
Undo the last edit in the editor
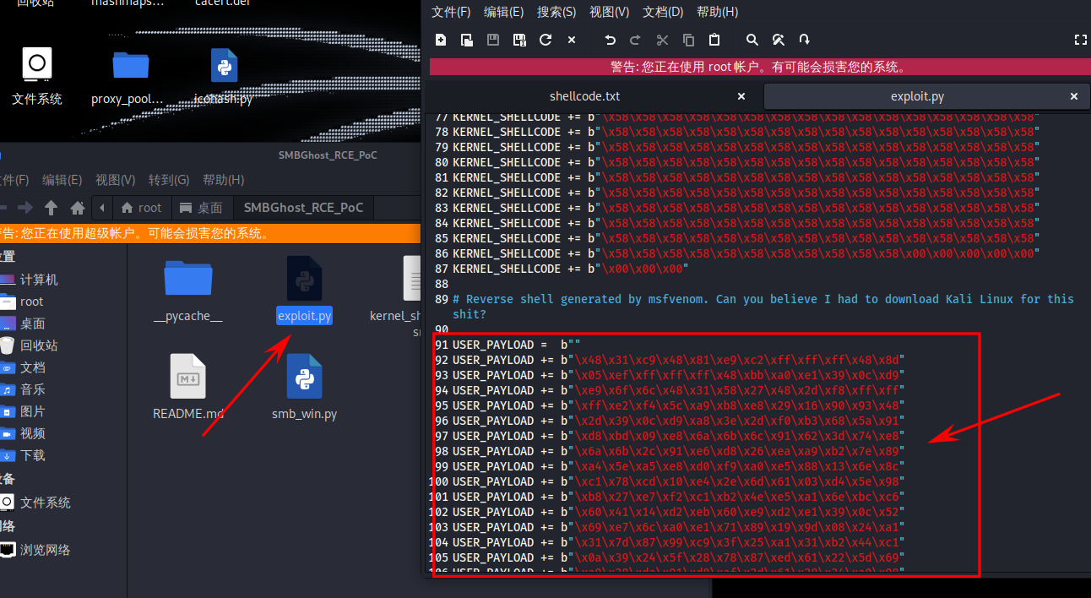pyautogui.click(x=610, y=40)
